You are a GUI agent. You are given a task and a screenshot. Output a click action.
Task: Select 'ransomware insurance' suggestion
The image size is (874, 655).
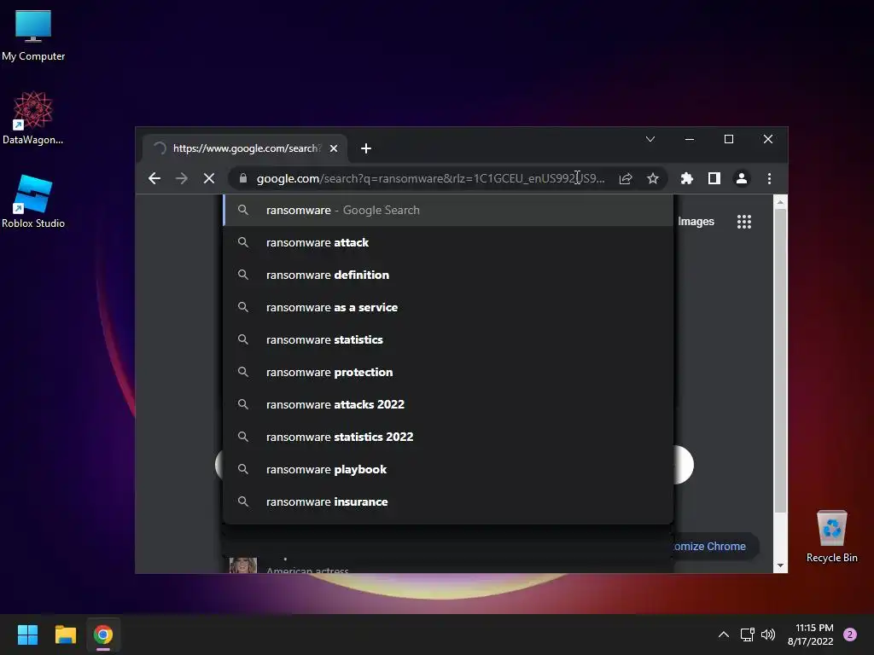448,501
